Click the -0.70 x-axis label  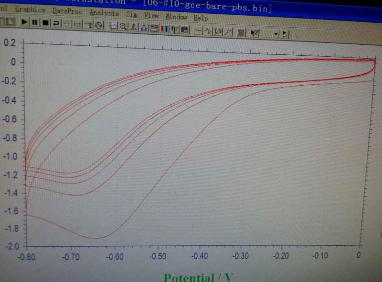pos(71,257)
